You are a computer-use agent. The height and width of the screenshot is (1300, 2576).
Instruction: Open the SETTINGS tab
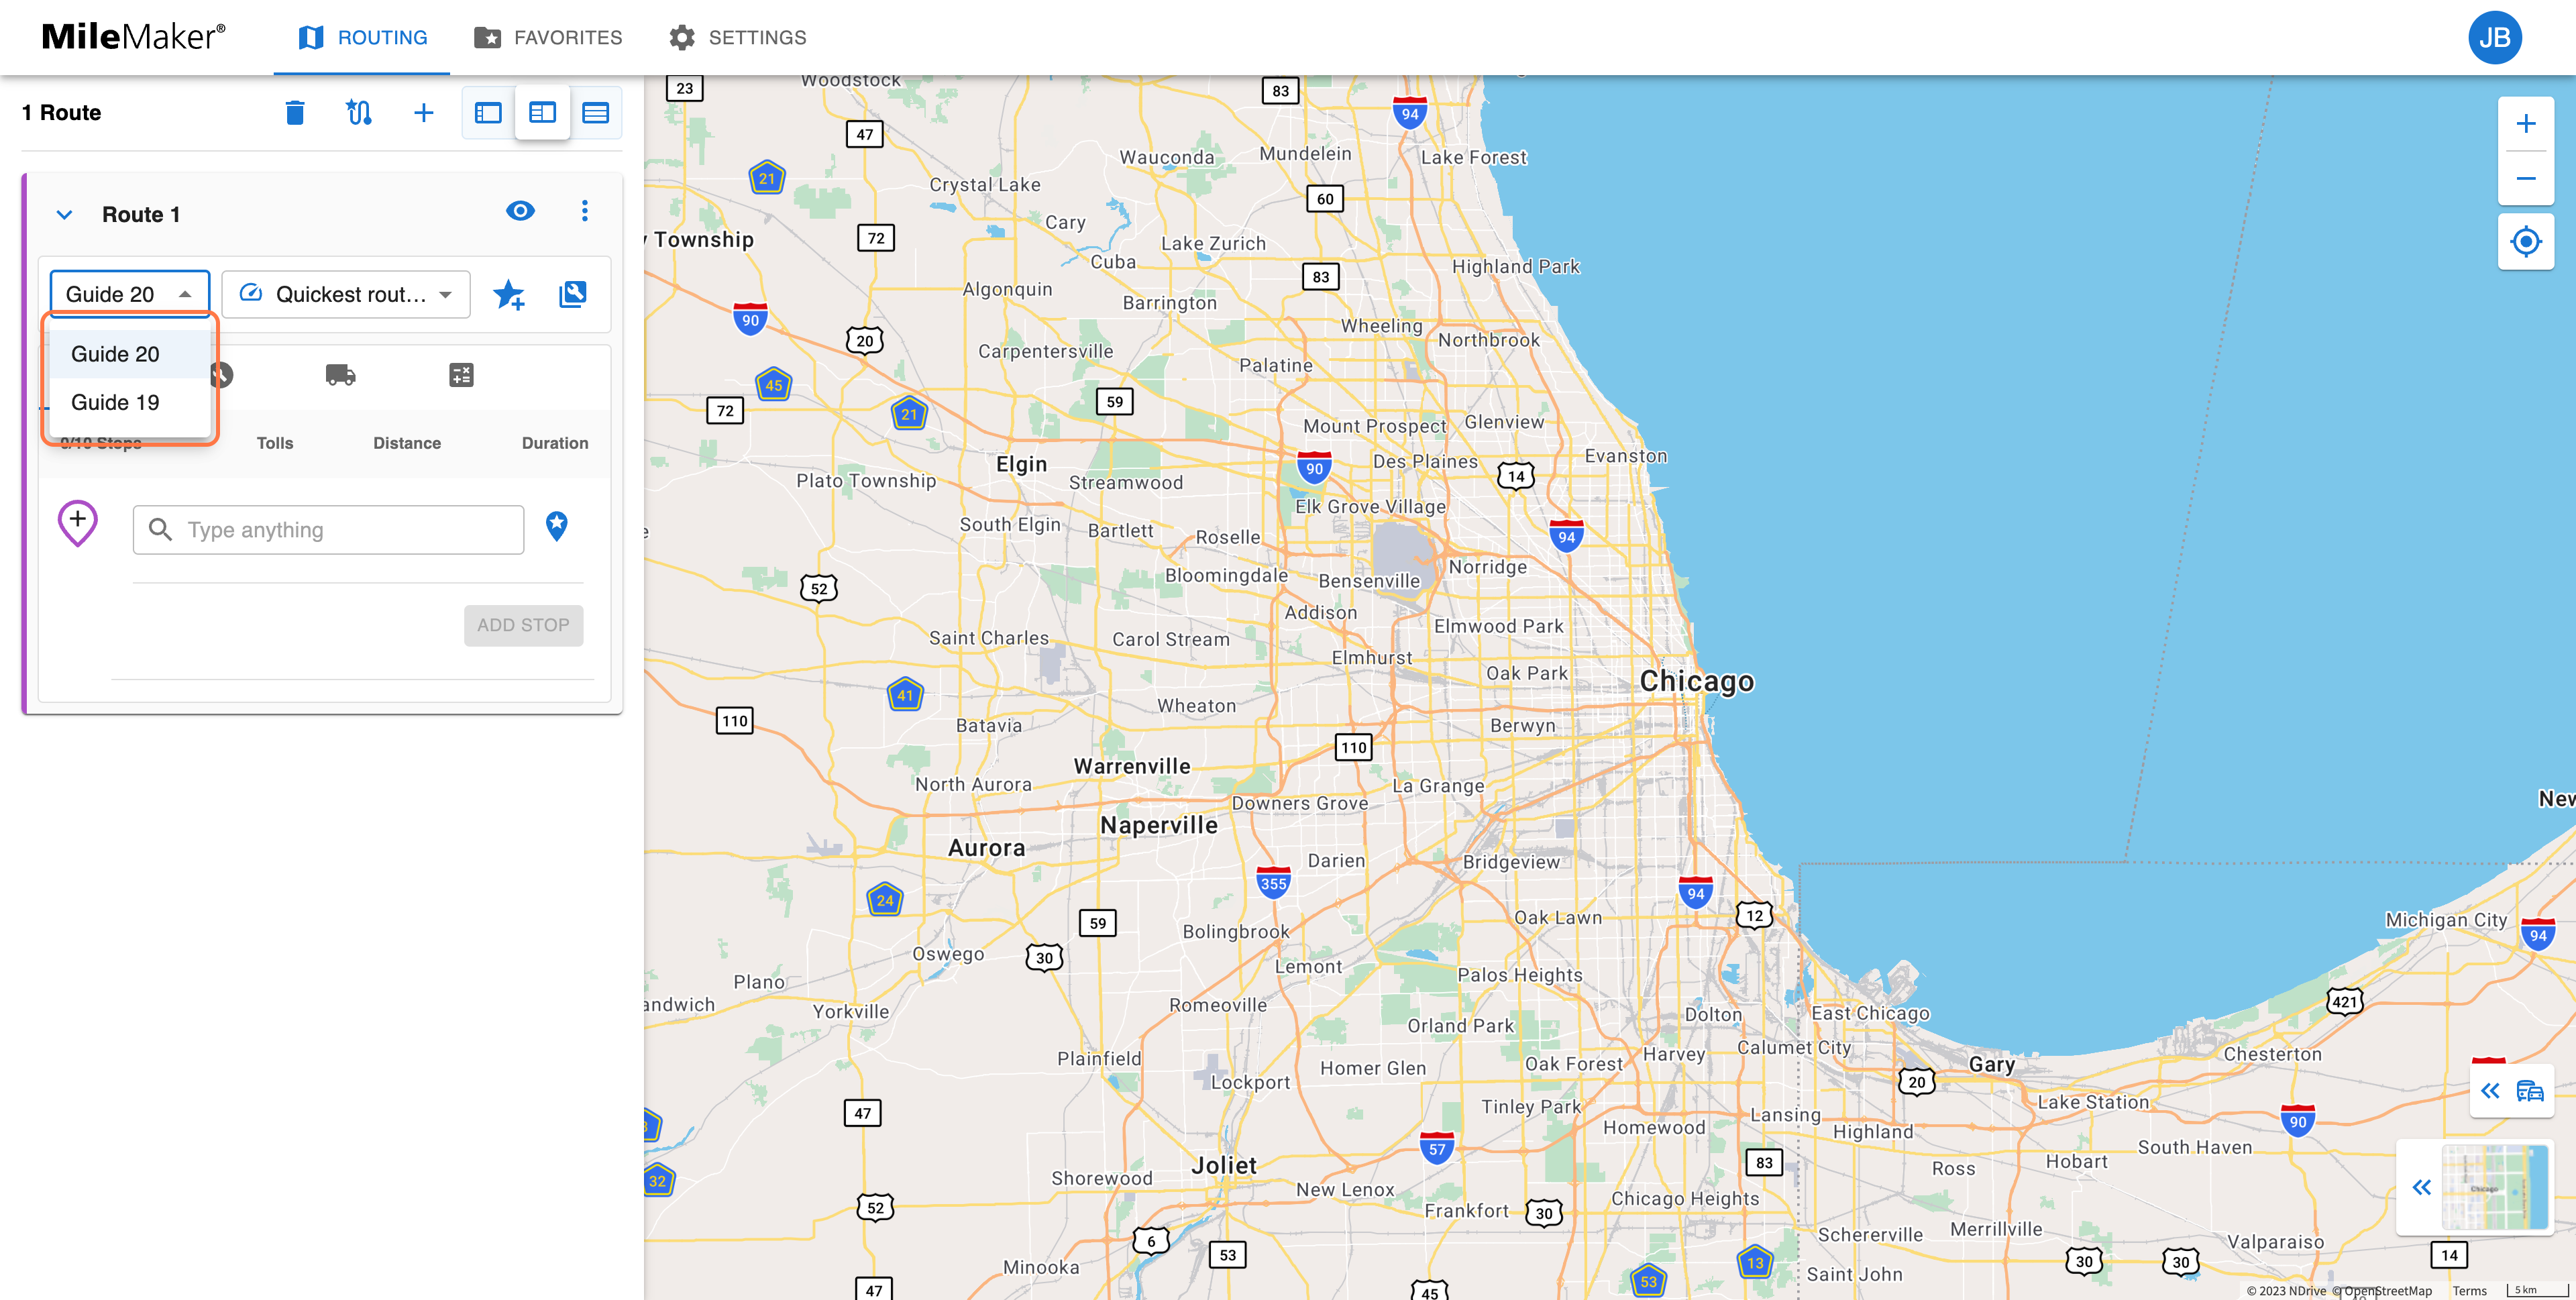pyautogui.click(x=738, y=38)
